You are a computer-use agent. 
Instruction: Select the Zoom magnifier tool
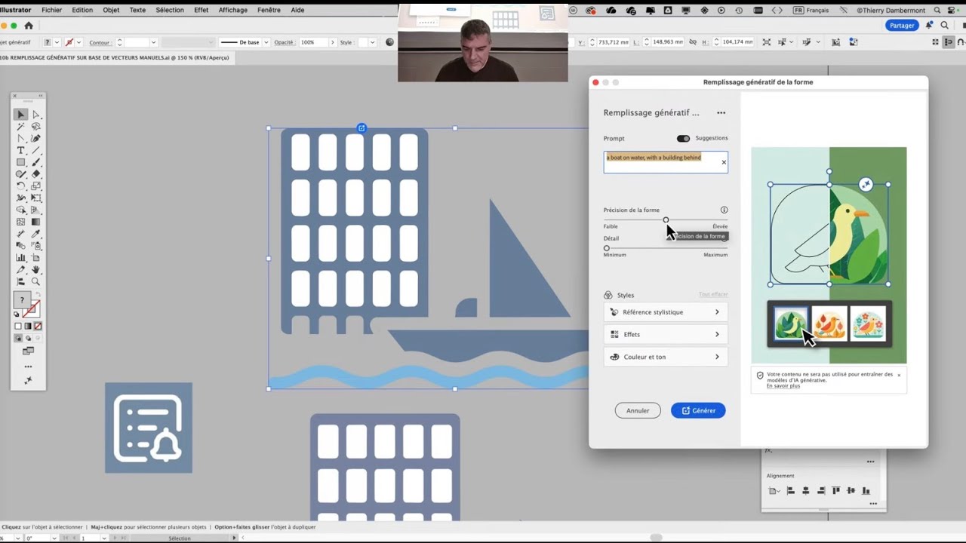pos(35,281)
